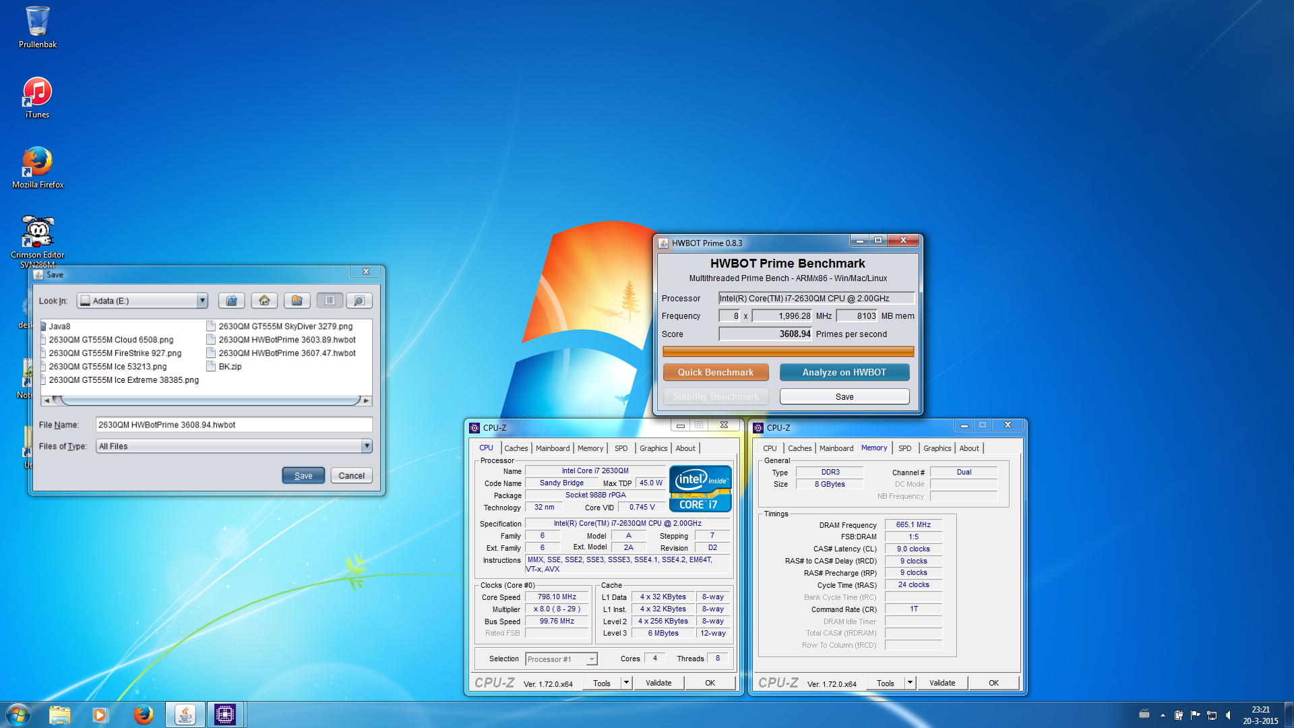Select 2630QM GT555M Ice Extreme 38385.png file

(120, 380)
